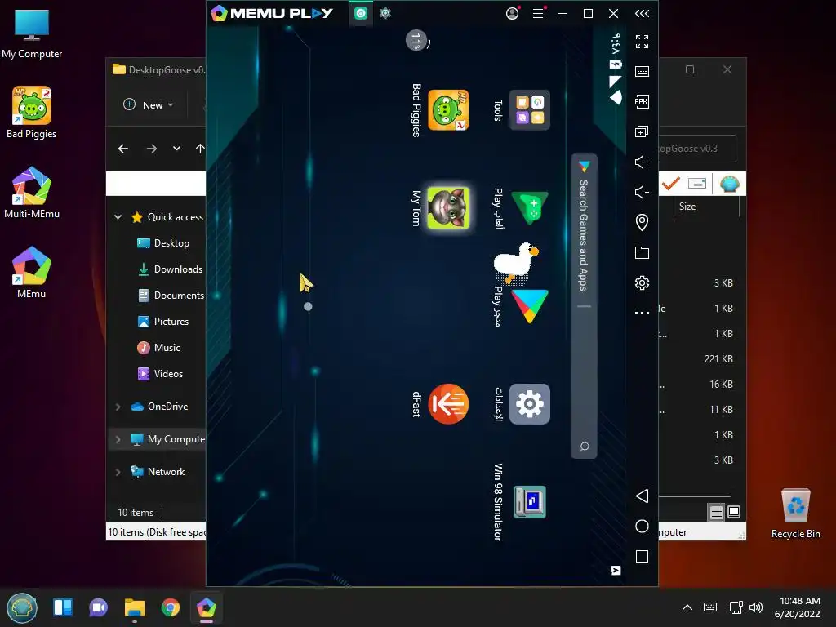Open Chrome from the taskbar
Viewport: 836px width, 627px height.
pyautogui.click(x=171, y=607)
